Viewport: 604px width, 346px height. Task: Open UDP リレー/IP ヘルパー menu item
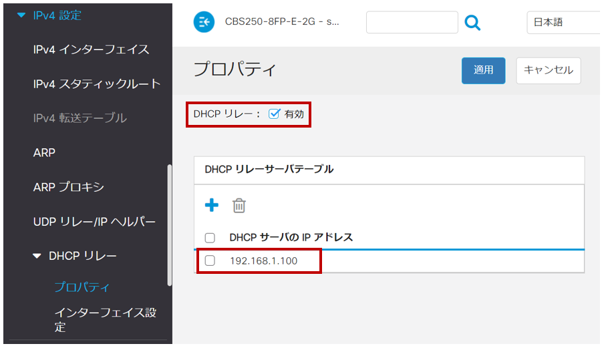click(x=94, y=222)
